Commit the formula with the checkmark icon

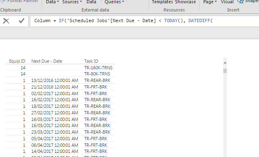[21, 21]
